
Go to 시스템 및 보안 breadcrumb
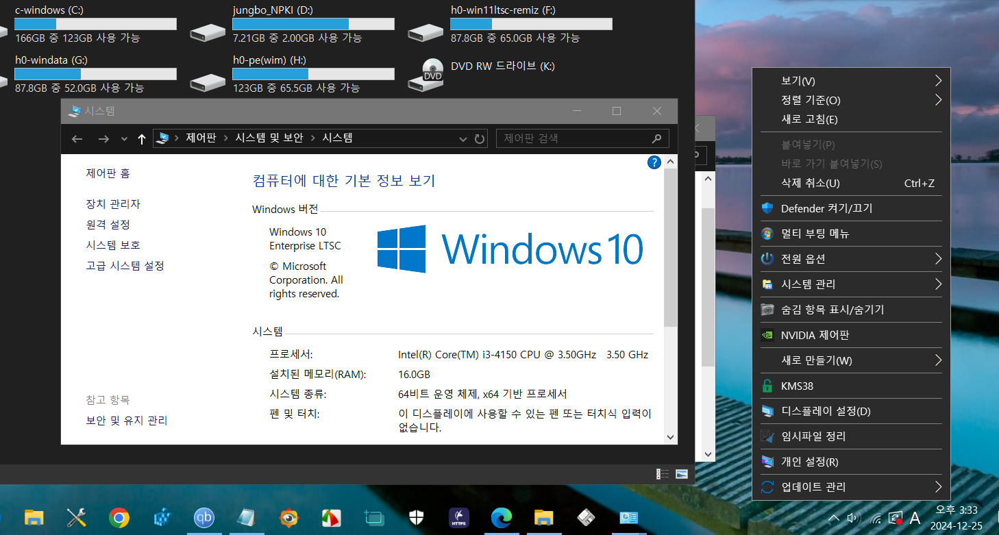269,138
